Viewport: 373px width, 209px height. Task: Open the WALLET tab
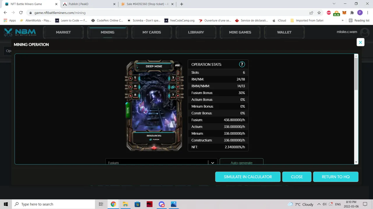284,32
